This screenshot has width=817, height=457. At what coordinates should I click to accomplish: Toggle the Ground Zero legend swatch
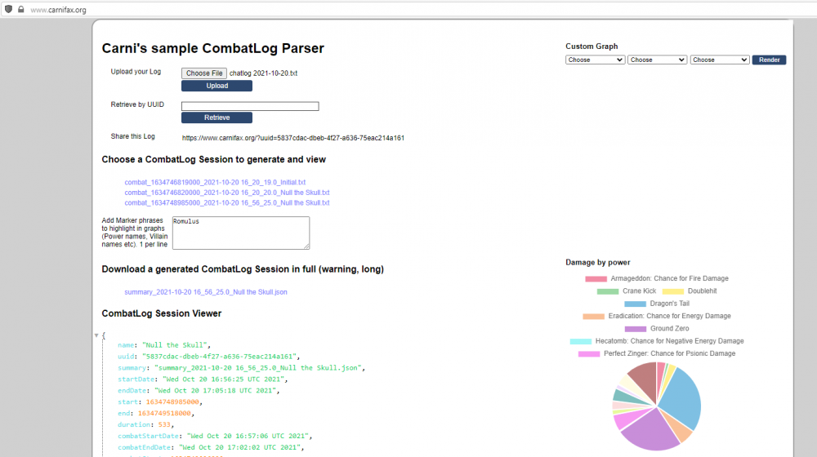tap(635, 329)
